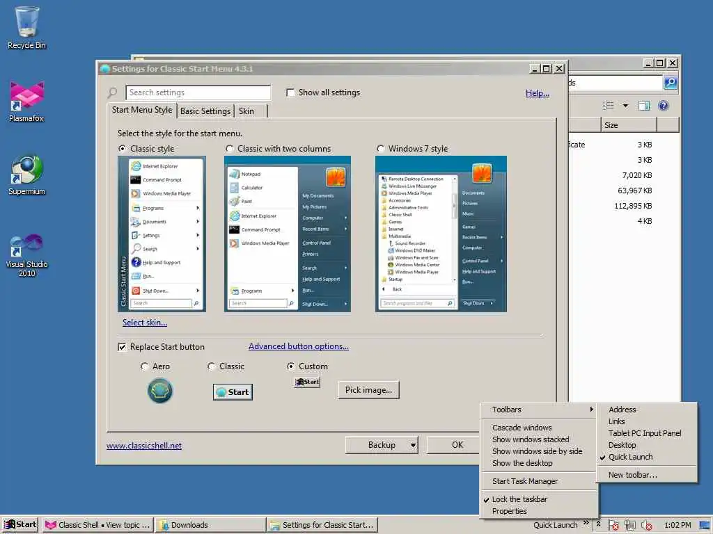The height and width of the screenshot is (534, 713).
Task: Select the Classic style radio button
Action: [x=122, y=149]
